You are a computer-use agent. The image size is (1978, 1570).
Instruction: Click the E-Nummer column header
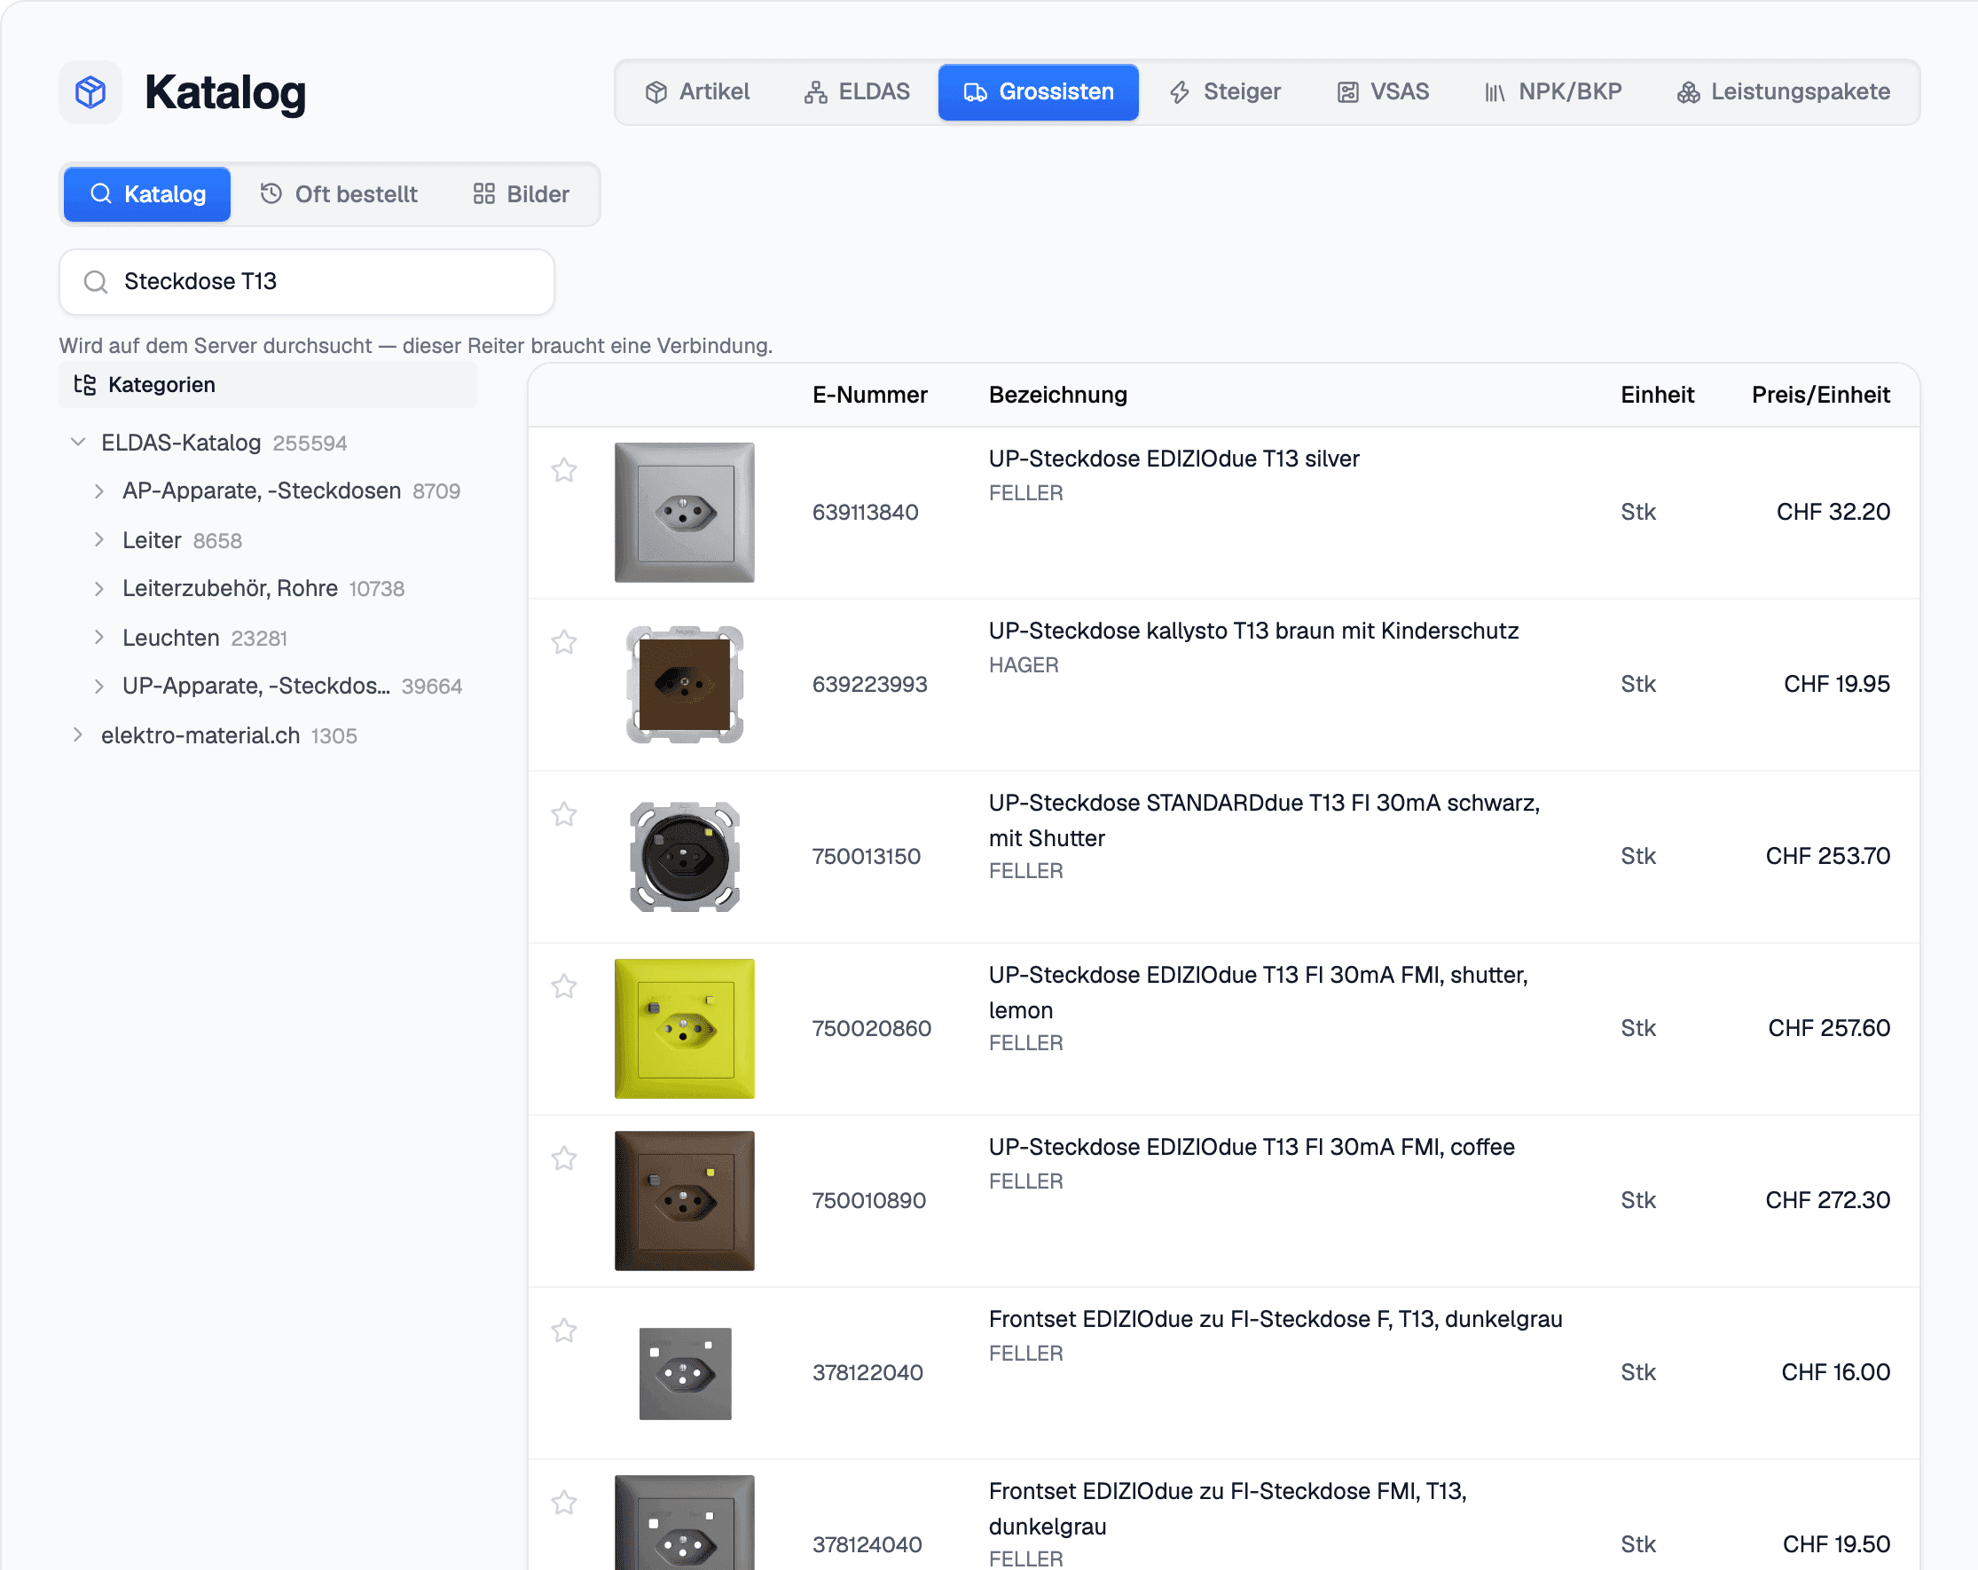click(x=870, y=396)
